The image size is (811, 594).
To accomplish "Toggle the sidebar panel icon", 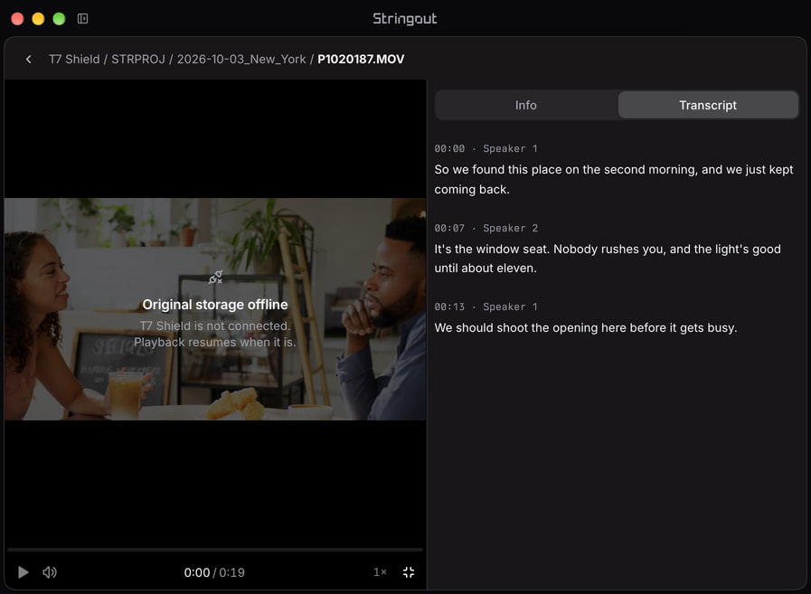I will click(83, 19).
